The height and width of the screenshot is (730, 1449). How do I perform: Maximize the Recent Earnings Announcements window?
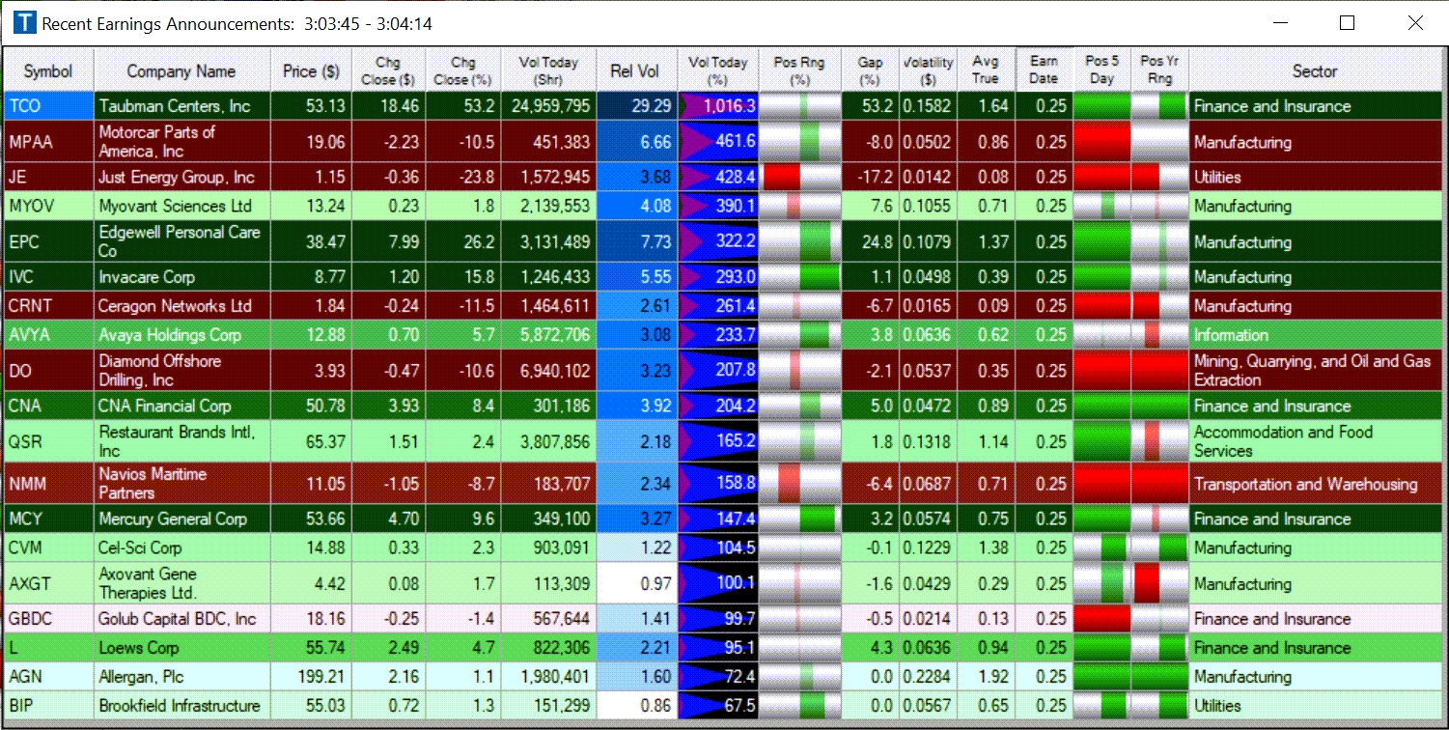click(1348, 23)
